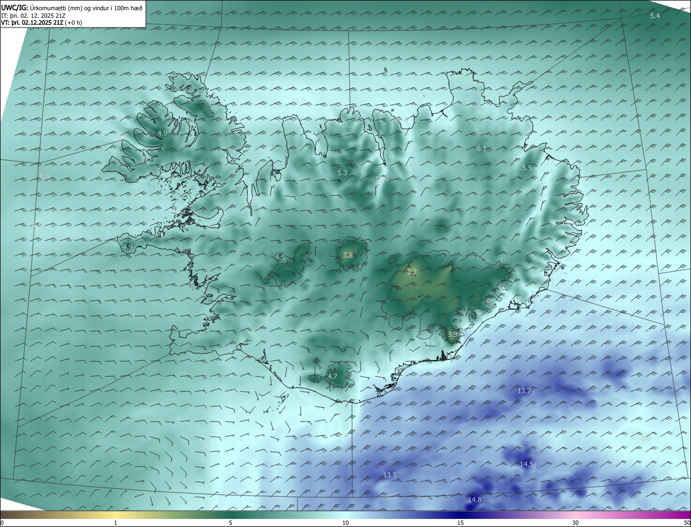The height and width of the screenshot is (527, 691).
Task: Click the "IT: þri. 02. 12. 2025 21Z" initial time line
Action: 33,16
